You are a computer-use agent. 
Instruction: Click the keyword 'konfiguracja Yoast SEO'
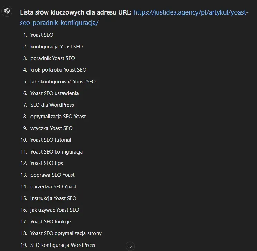[x=56, y=47]
